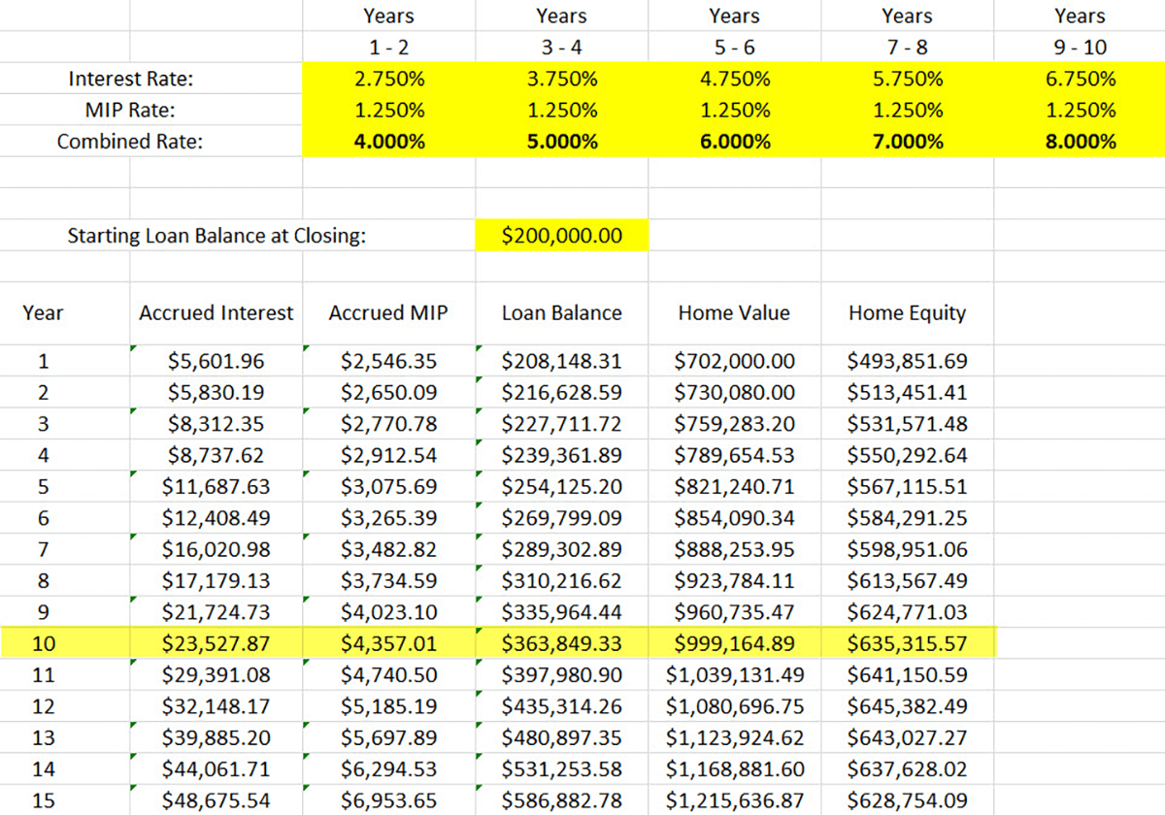Click home value $730,080.00
The height and width of the screenshot is (815, 1165).
coord(735,393)
